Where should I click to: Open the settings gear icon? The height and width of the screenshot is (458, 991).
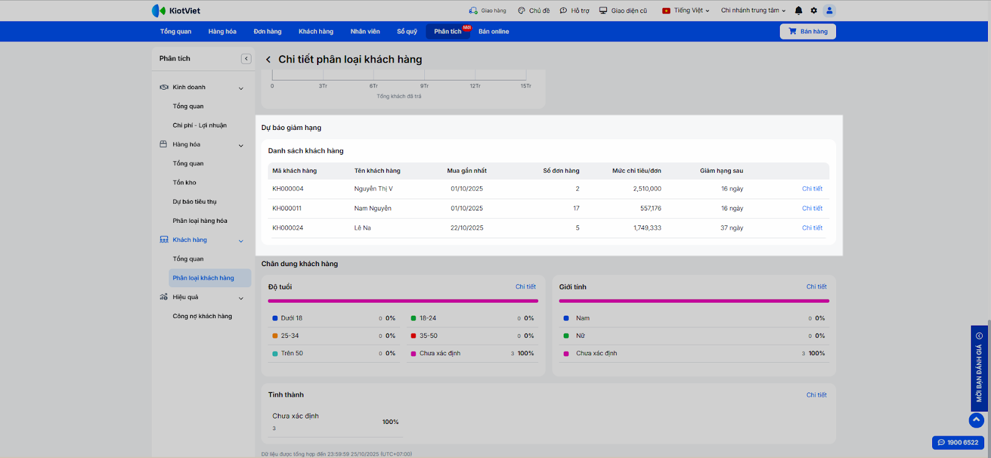(814, 11)
